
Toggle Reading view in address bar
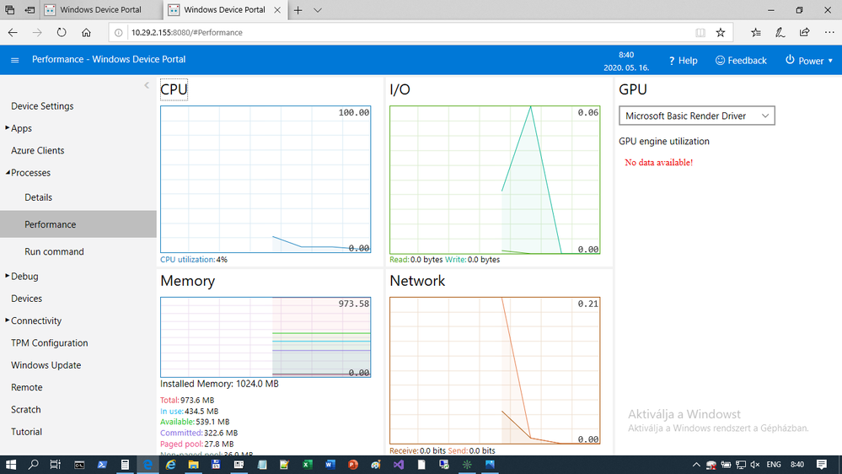pyautogui.click(x=700, y=33)
